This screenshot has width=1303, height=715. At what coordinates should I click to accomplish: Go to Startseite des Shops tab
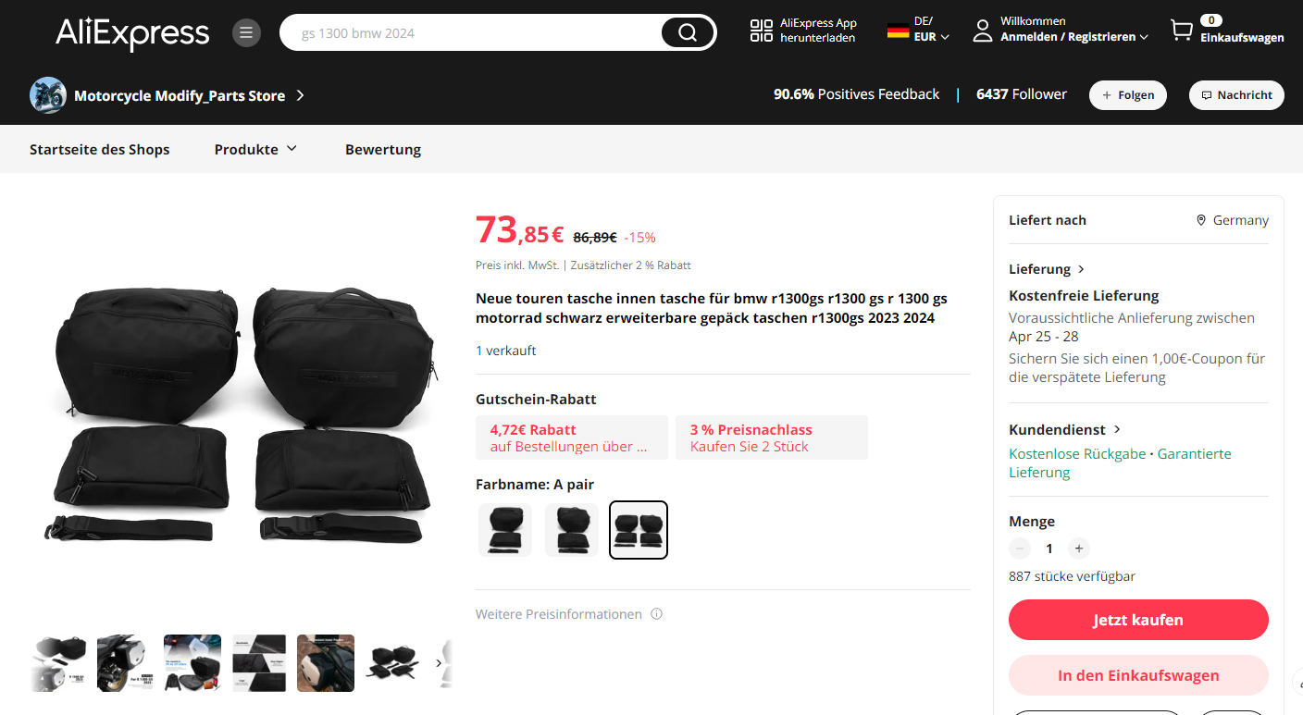[x=100, y=149]
